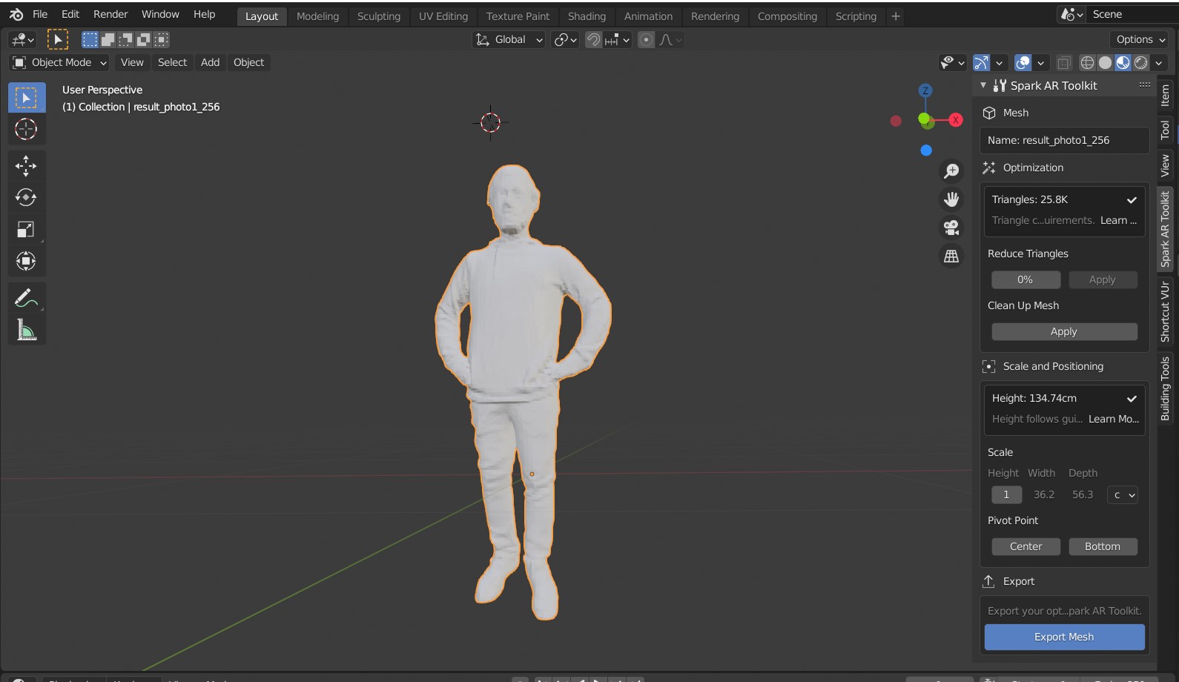Click the Export Mesh button
This screenshot has width=1179, height=682.
pyautogui.click(x=1064, y=637)
